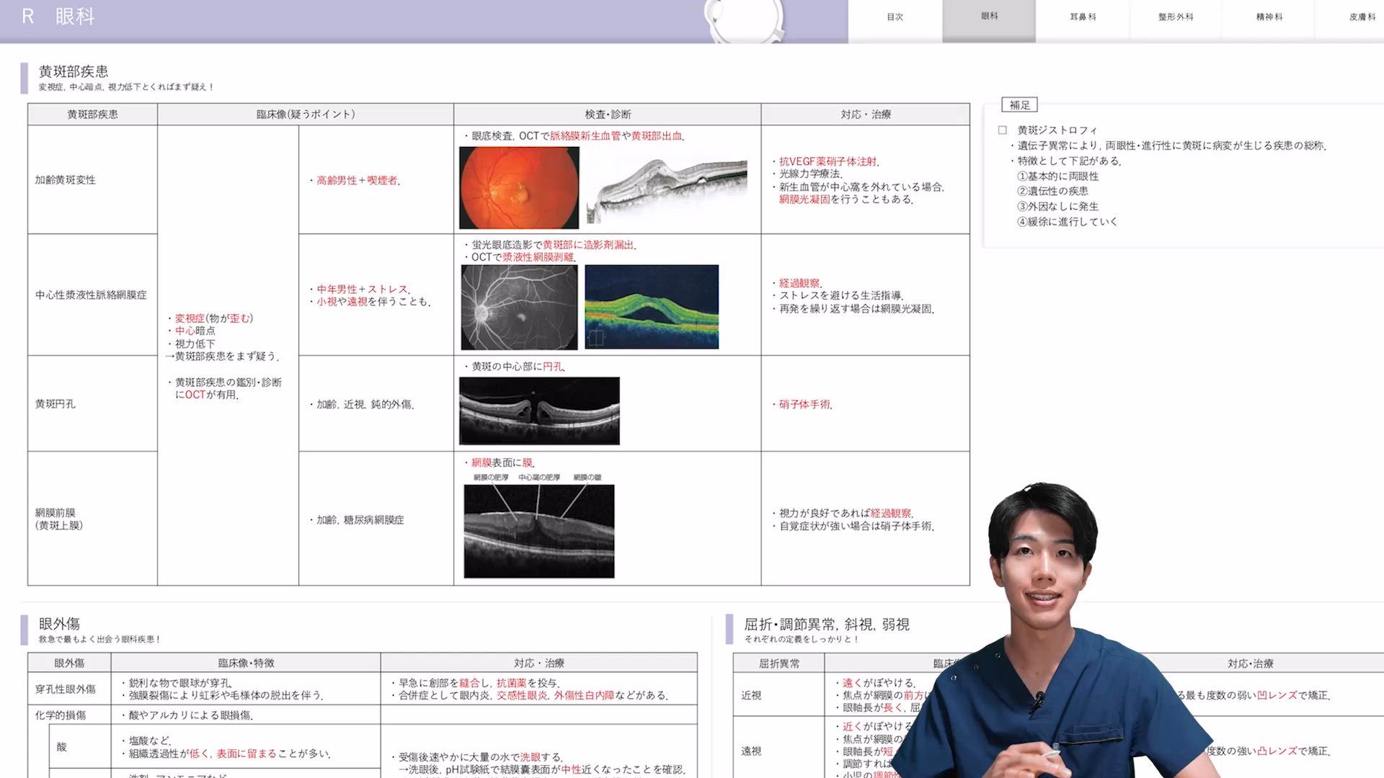Screen dimensions: 1384x778
Task: Click the R 眼科 page title
Action: pos(59,17)
